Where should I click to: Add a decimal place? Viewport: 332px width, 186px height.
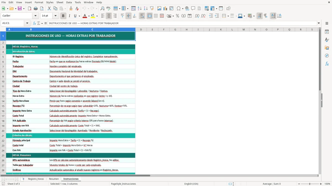pyautogui.click(x=197, y=16)
